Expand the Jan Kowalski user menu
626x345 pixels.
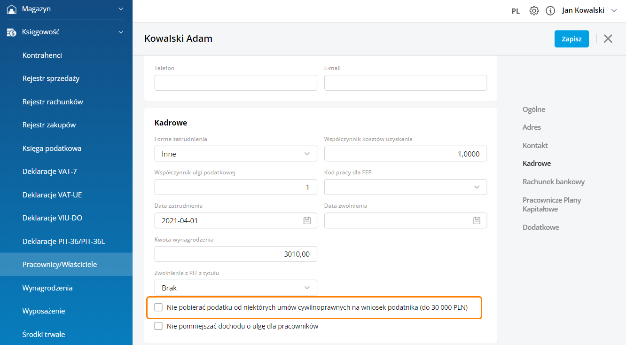tap(614, 10)
